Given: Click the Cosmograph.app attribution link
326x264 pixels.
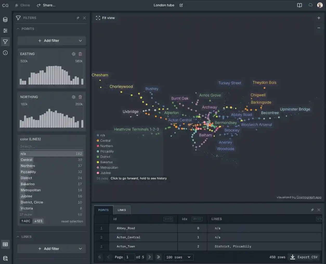Looking at the screenshot, I should [309, 197].
